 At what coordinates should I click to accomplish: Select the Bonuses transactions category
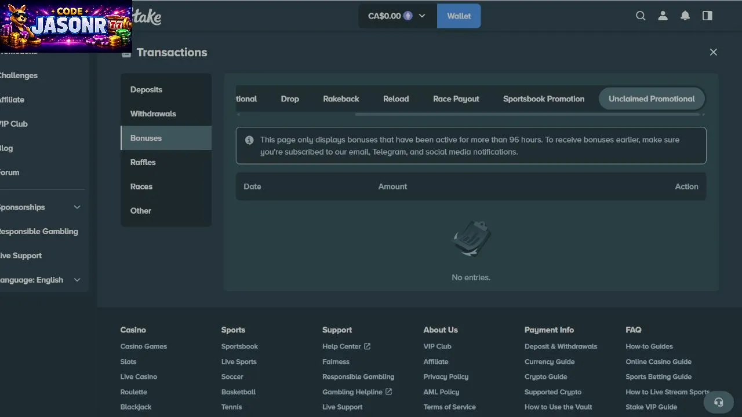(x=166, y=138)
